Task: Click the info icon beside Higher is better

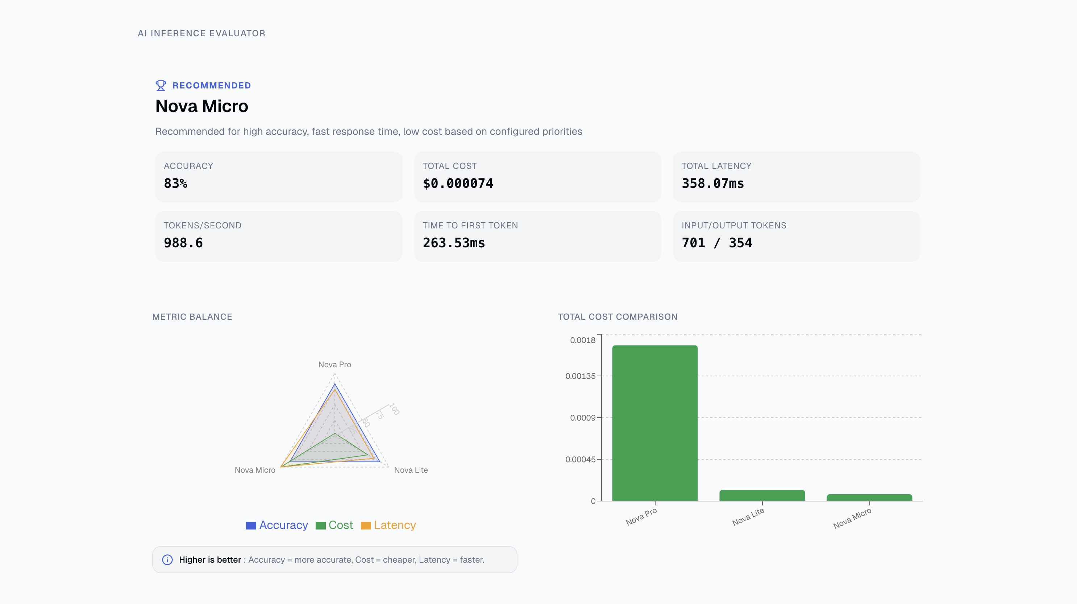Action: point(167,560)
